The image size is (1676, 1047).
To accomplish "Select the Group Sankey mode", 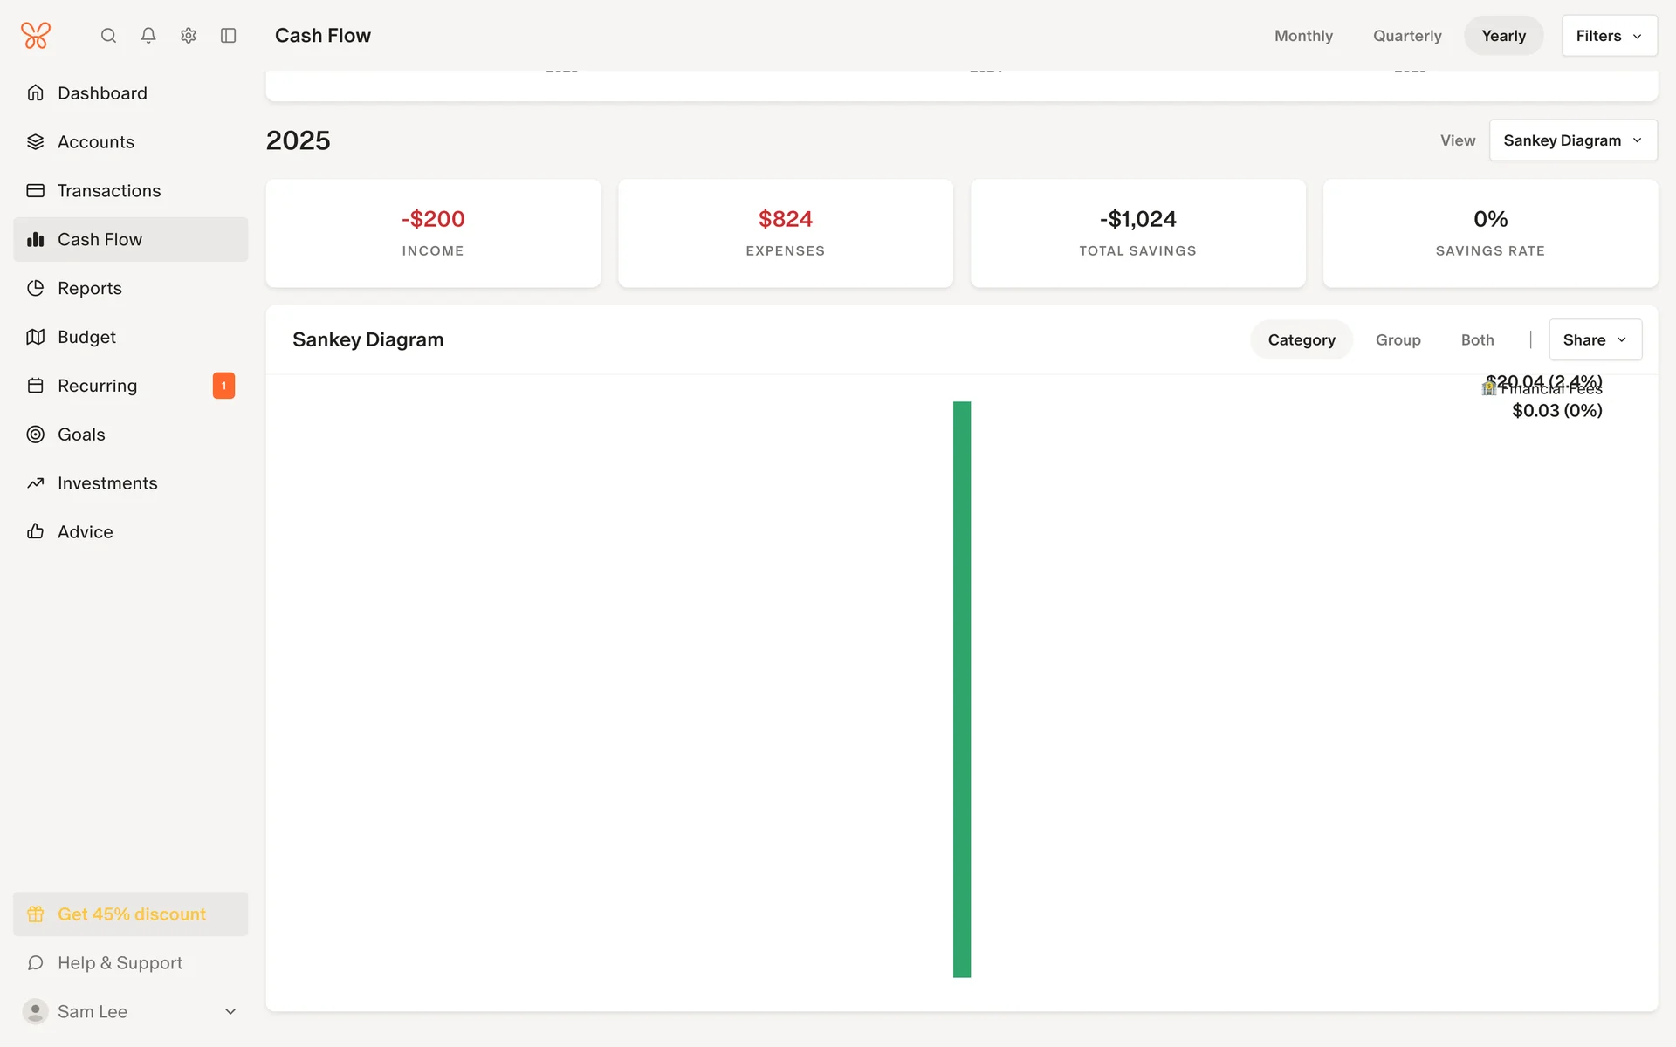I will point(1398,340).
